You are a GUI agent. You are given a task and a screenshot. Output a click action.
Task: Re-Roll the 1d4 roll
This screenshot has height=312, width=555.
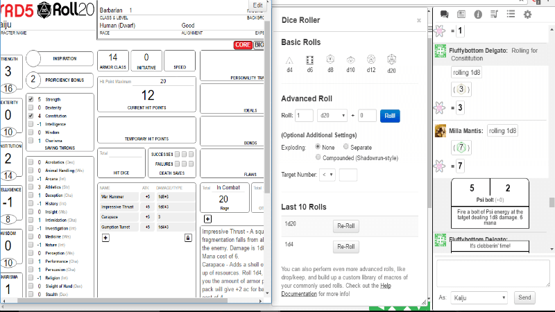(345, 247)
